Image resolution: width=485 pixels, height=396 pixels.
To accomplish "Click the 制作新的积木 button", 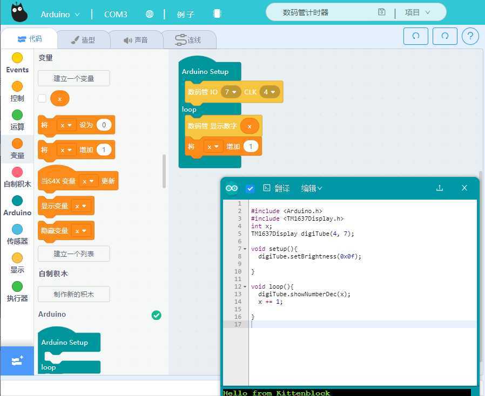I will (x=73, y=294).
